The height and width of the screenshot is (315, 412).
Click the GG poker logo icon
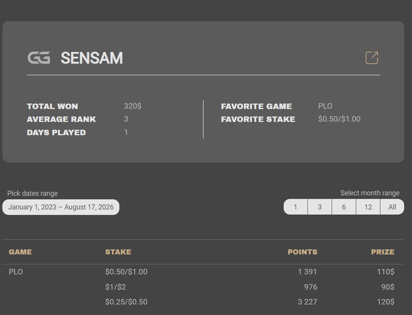(39, 58)
